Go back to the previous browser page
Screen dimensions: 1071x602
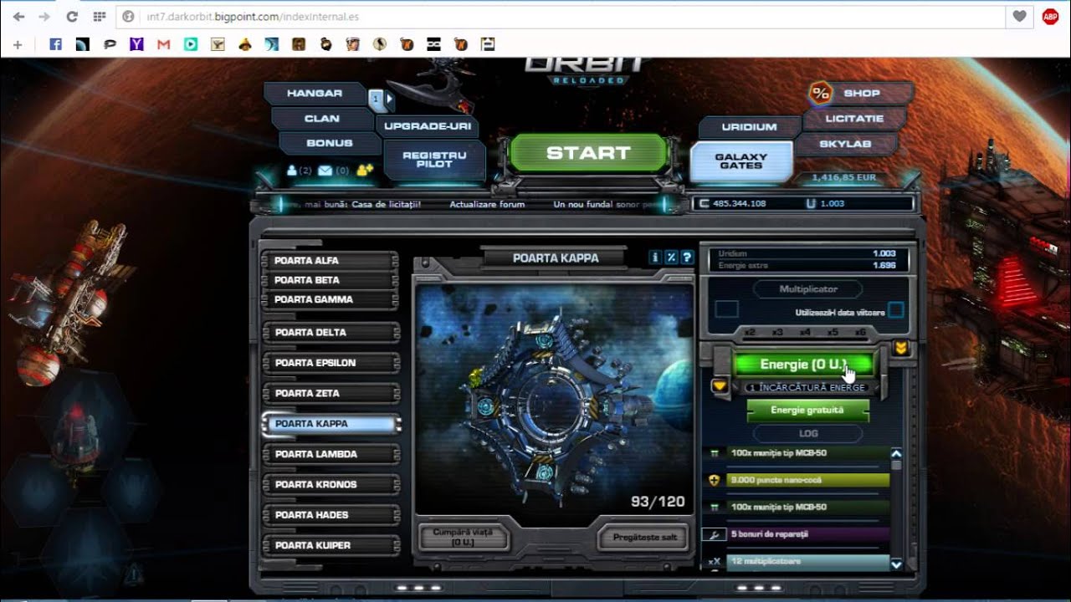[x=19, y=16]
